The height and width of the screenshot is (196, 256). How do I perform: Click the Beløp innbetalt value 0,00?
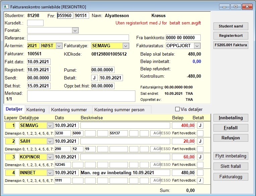197,62
